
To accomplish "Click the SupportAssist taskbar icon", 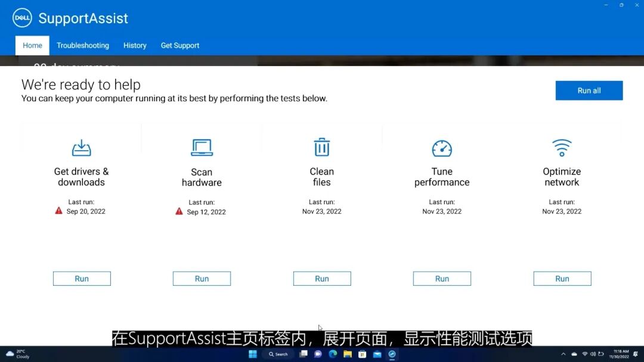I will tap(392, 354).
